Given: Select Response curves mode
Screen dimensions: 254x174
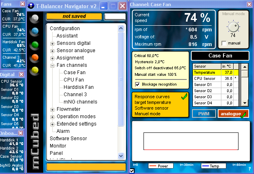Looking at the screenshot, I should (x=152, y=97).
